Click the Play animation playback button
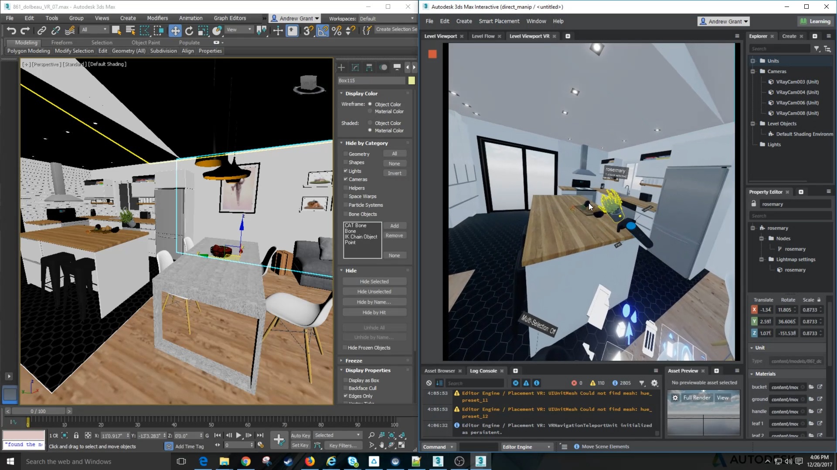 238,435
